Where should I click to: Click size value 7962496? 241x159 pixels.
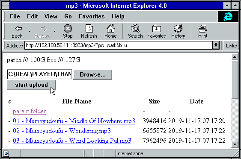click(155, 141)
